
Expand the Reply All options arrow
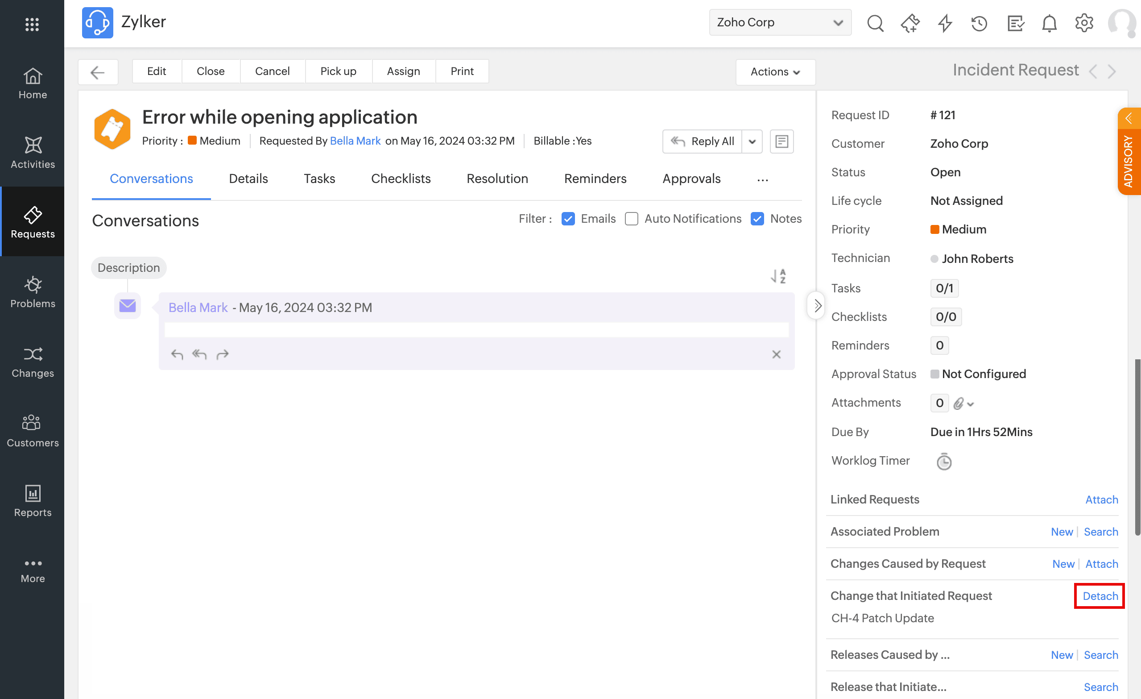pos(752,141)
